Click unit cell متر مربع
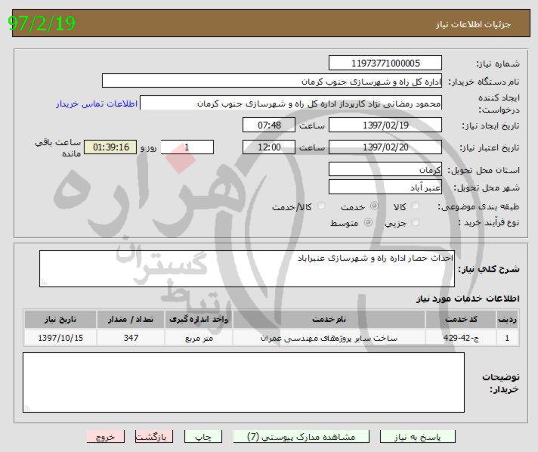Image resolution: width=538 pixels, height=452 pixels. pos(199,338)
